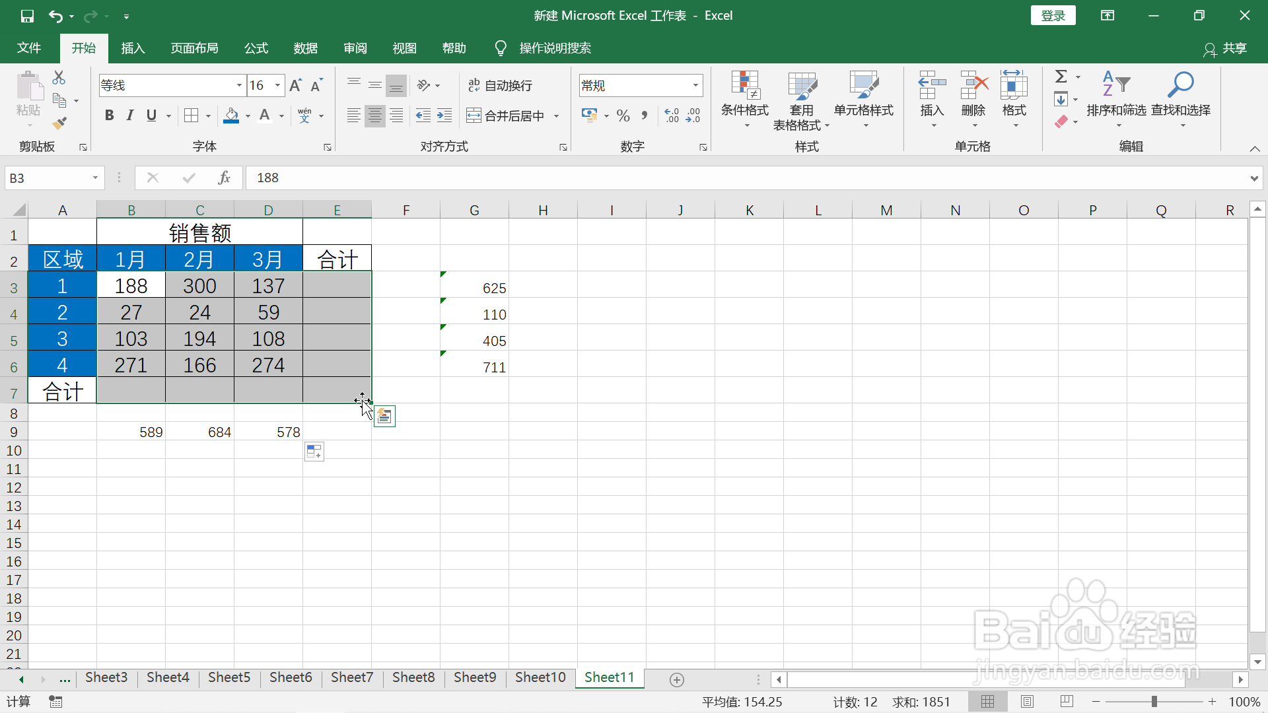Expand the number format 常规 dropdown
Image resolution: width=1268 pixels, height=713 pixels.
coord(695,85)
